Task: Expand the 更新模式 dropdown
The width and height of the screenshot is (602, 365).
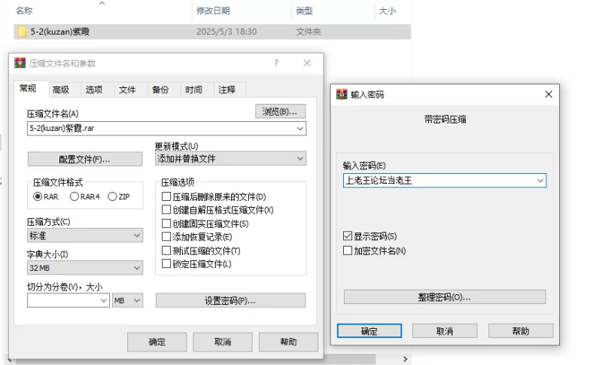Action: coord(230,159)
